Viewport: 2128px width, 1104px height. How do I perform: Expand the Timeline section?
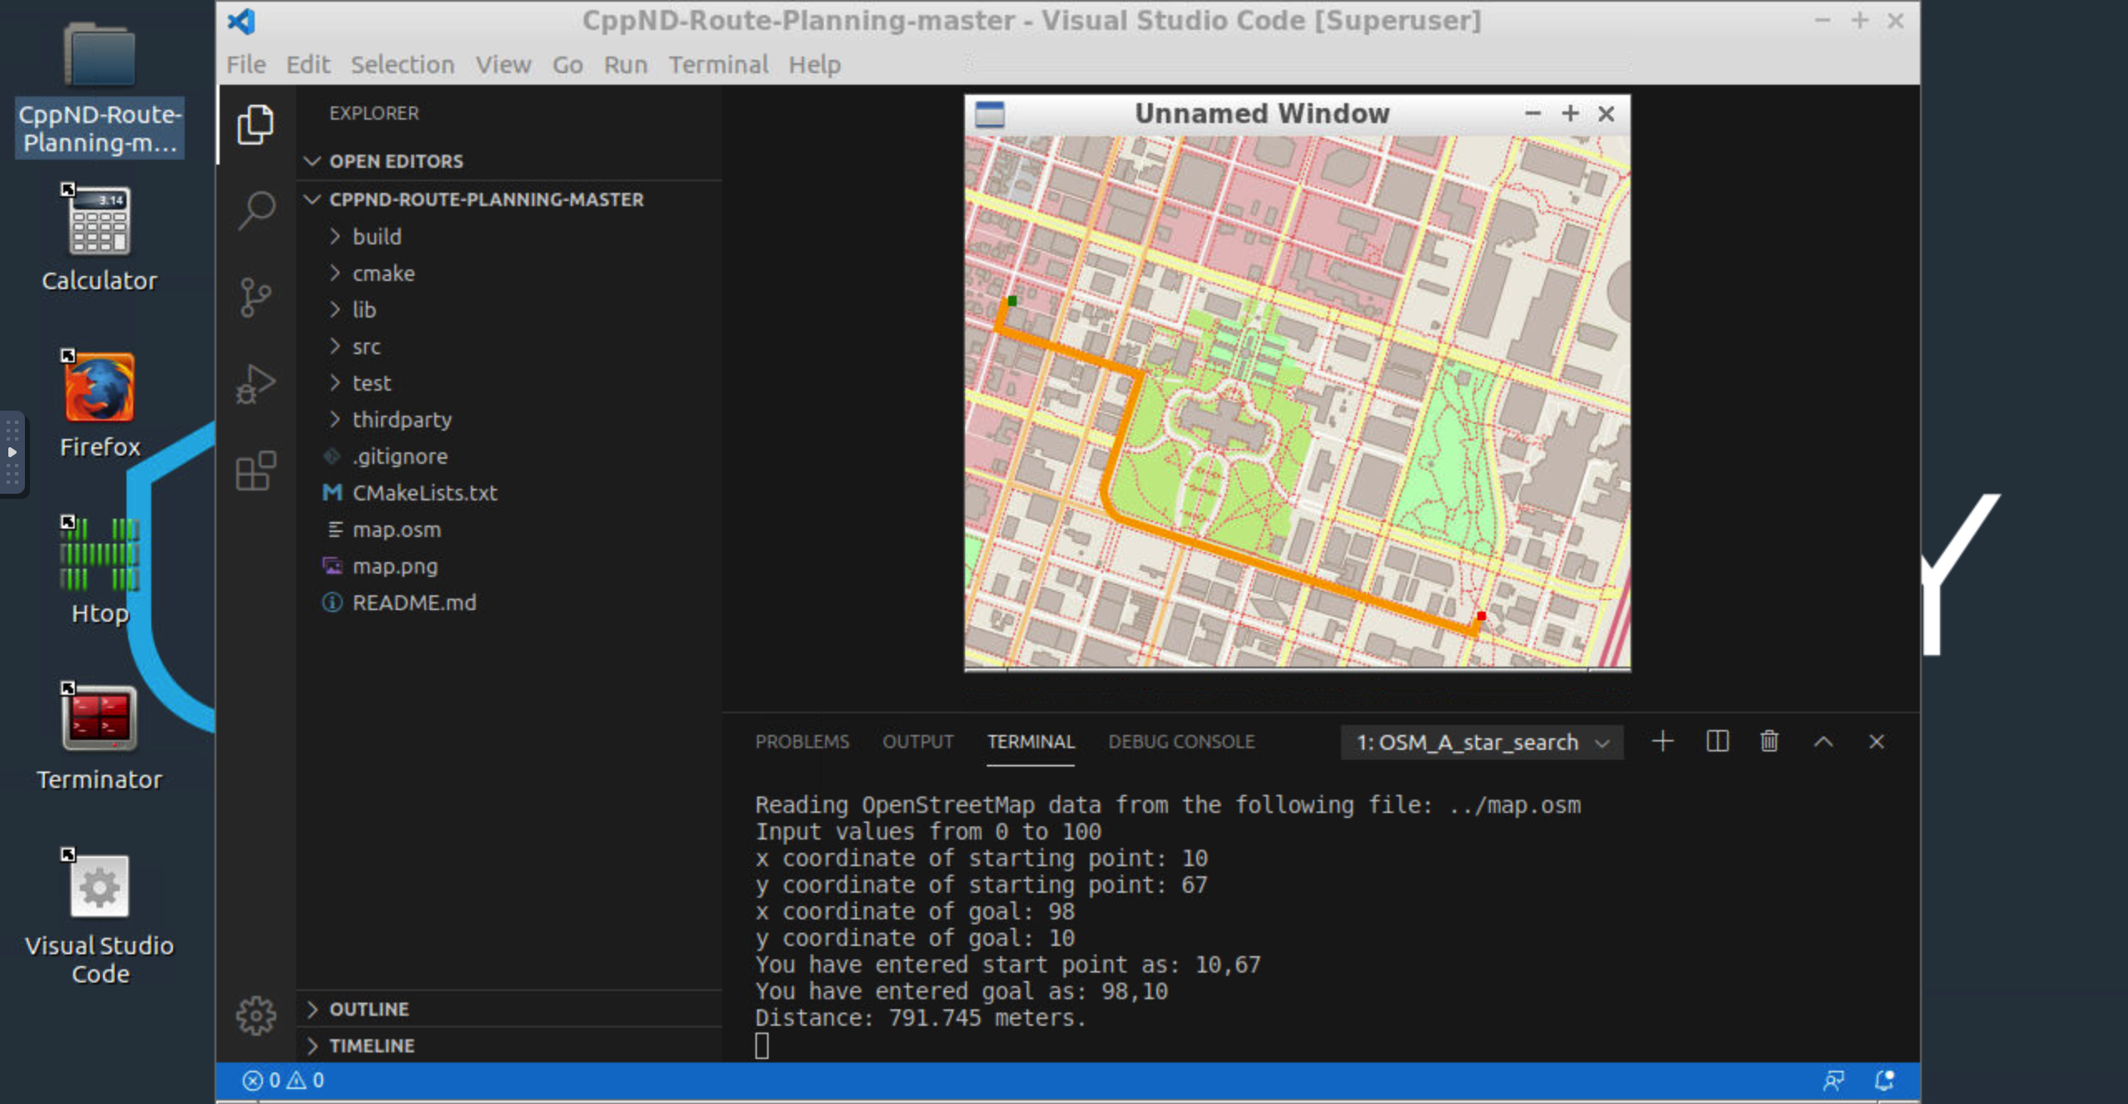pos(509,1046)
